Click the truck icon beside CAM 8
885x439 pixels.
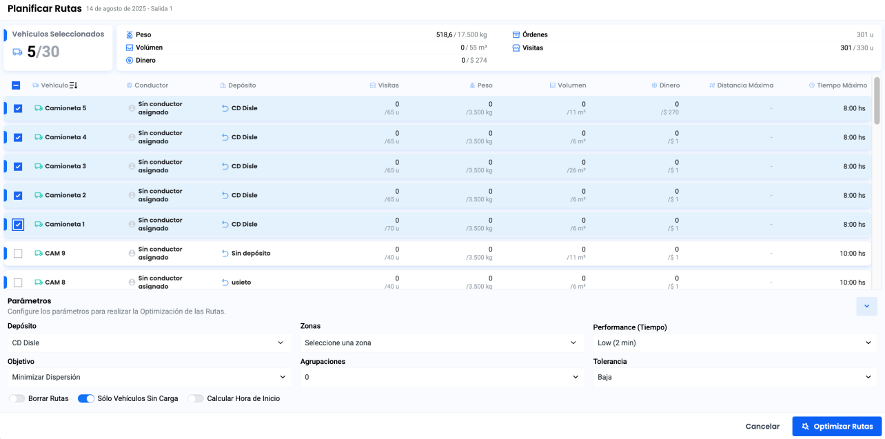pos(39,282)
